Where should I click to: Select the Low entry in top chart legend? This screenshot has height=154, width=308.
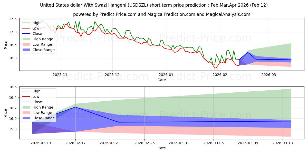36,28
